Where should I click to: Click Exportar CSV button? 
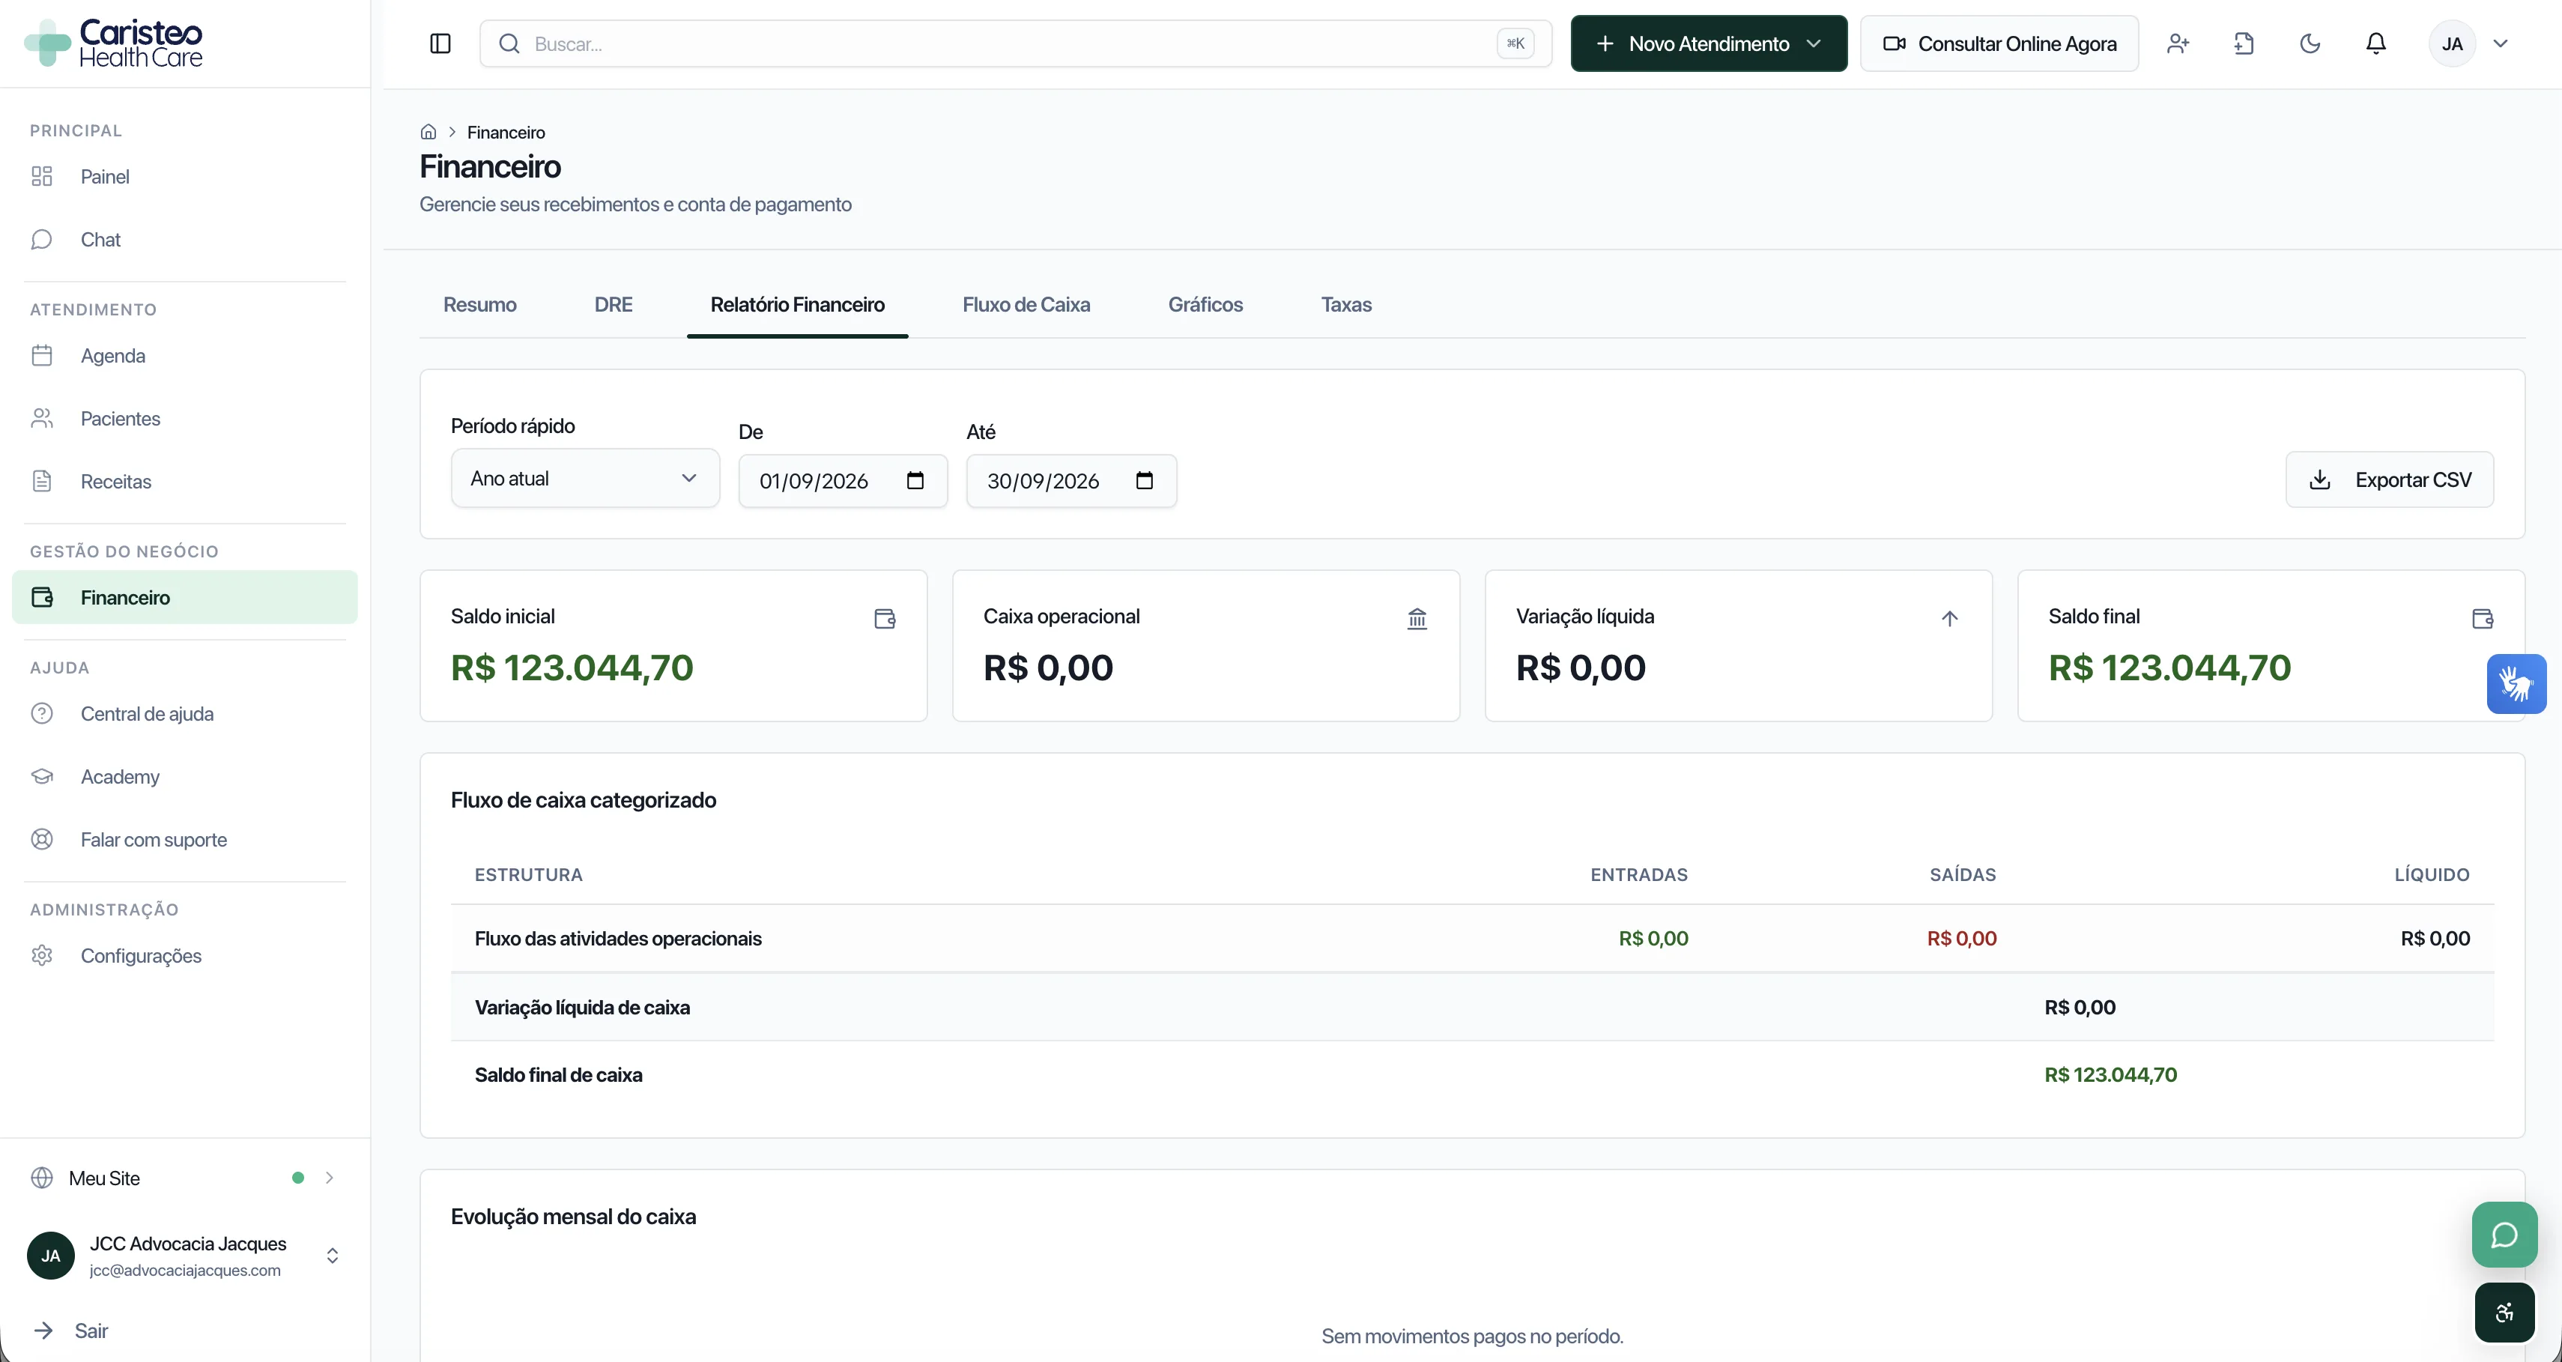2389,479
